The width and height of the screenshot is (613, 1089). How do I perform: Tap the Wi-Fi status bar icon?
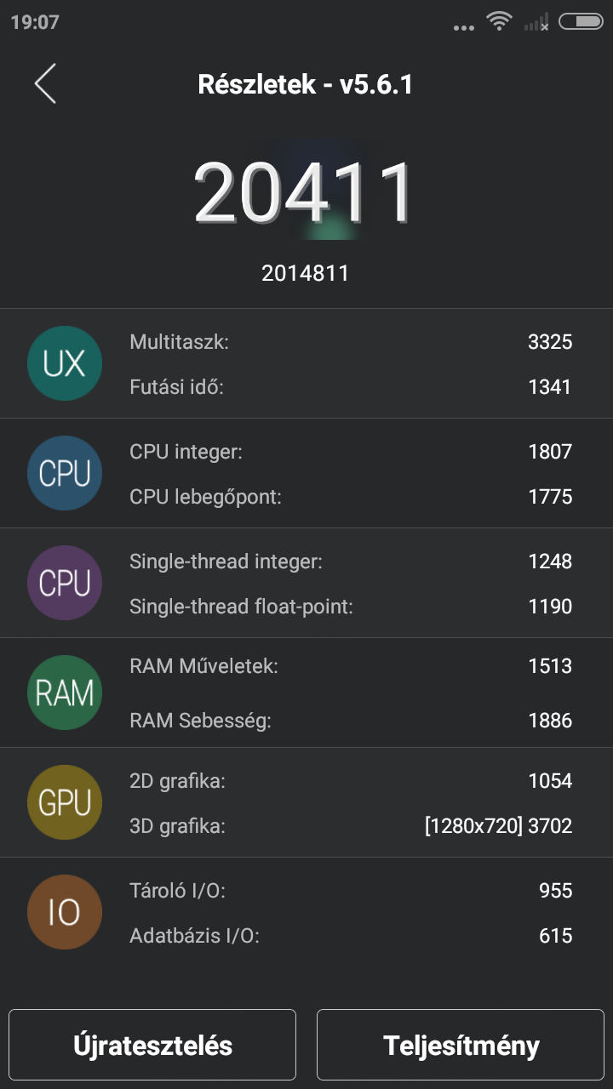(x=498, y=21)
